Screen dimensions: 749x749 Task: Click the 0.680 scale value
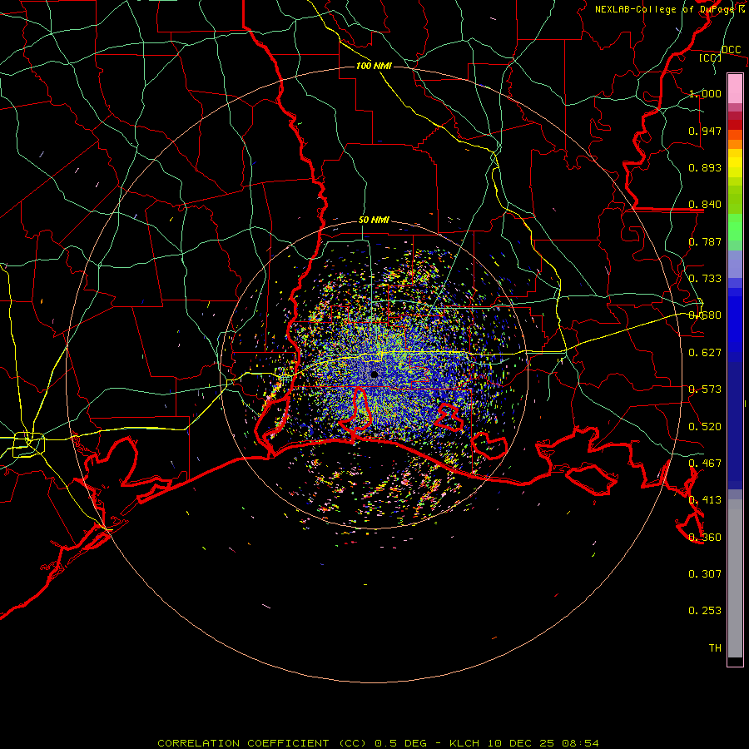tap(705, 315)
